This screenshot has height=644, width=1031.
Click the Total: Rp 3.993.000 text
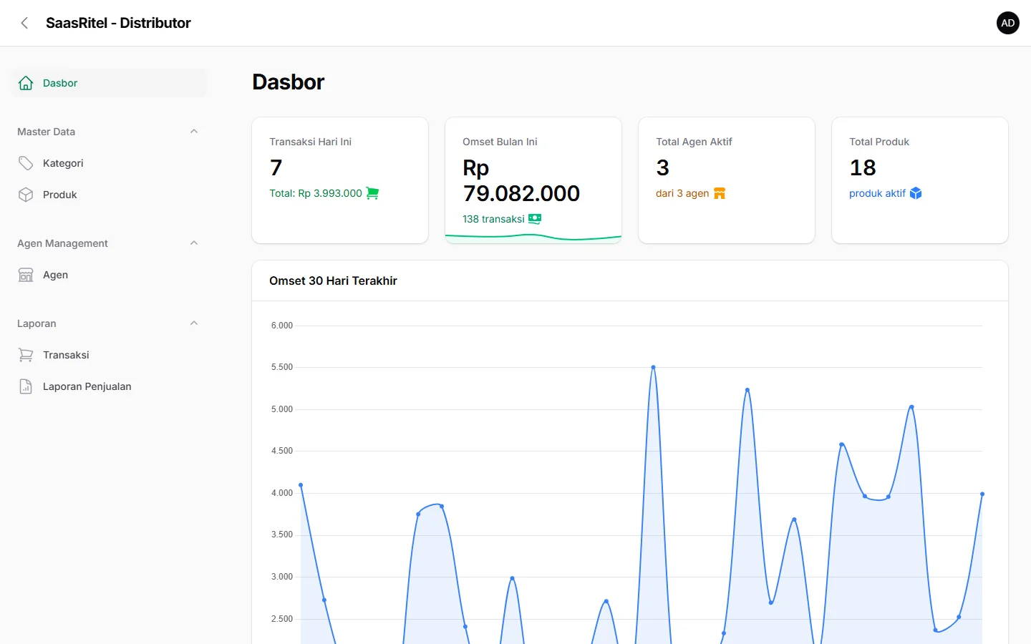click(x=316, y=193)
